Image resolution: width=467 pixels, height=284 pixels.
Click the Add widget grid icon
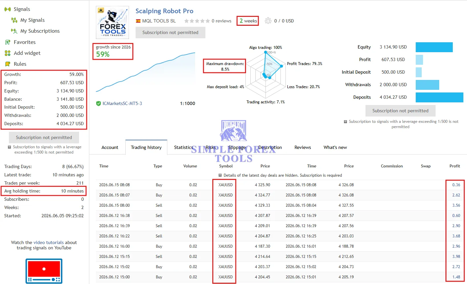click(x=8, y=53)
